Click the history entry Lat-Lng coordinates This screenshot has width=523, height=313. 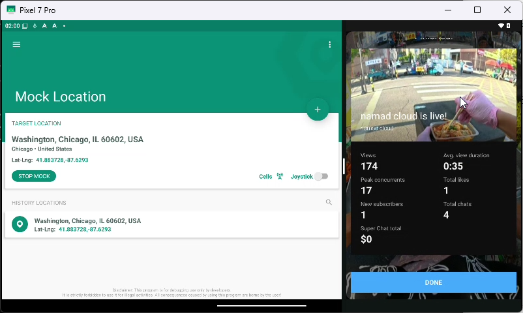click(x=85, y=230)
